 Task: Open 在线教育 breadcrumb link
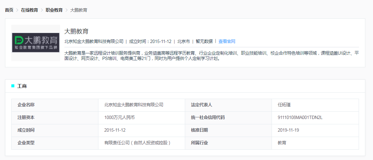coord(29,10)
